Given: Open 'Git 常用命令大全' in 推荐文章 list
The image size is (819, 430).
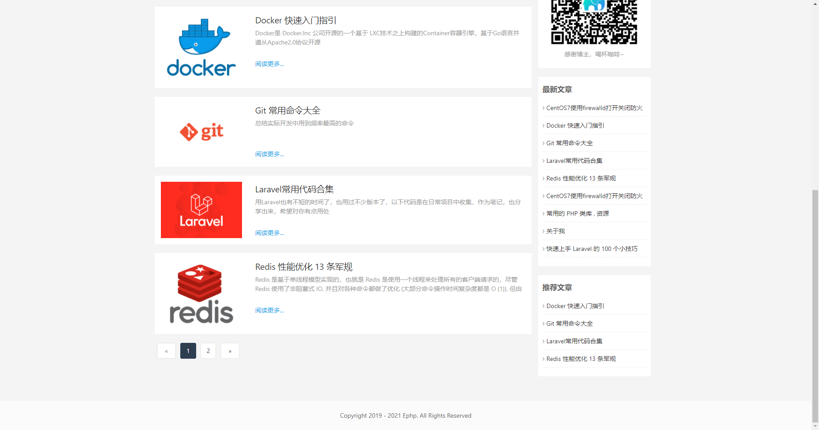Looking at the screenshot, I should click(x=570, y=323).
